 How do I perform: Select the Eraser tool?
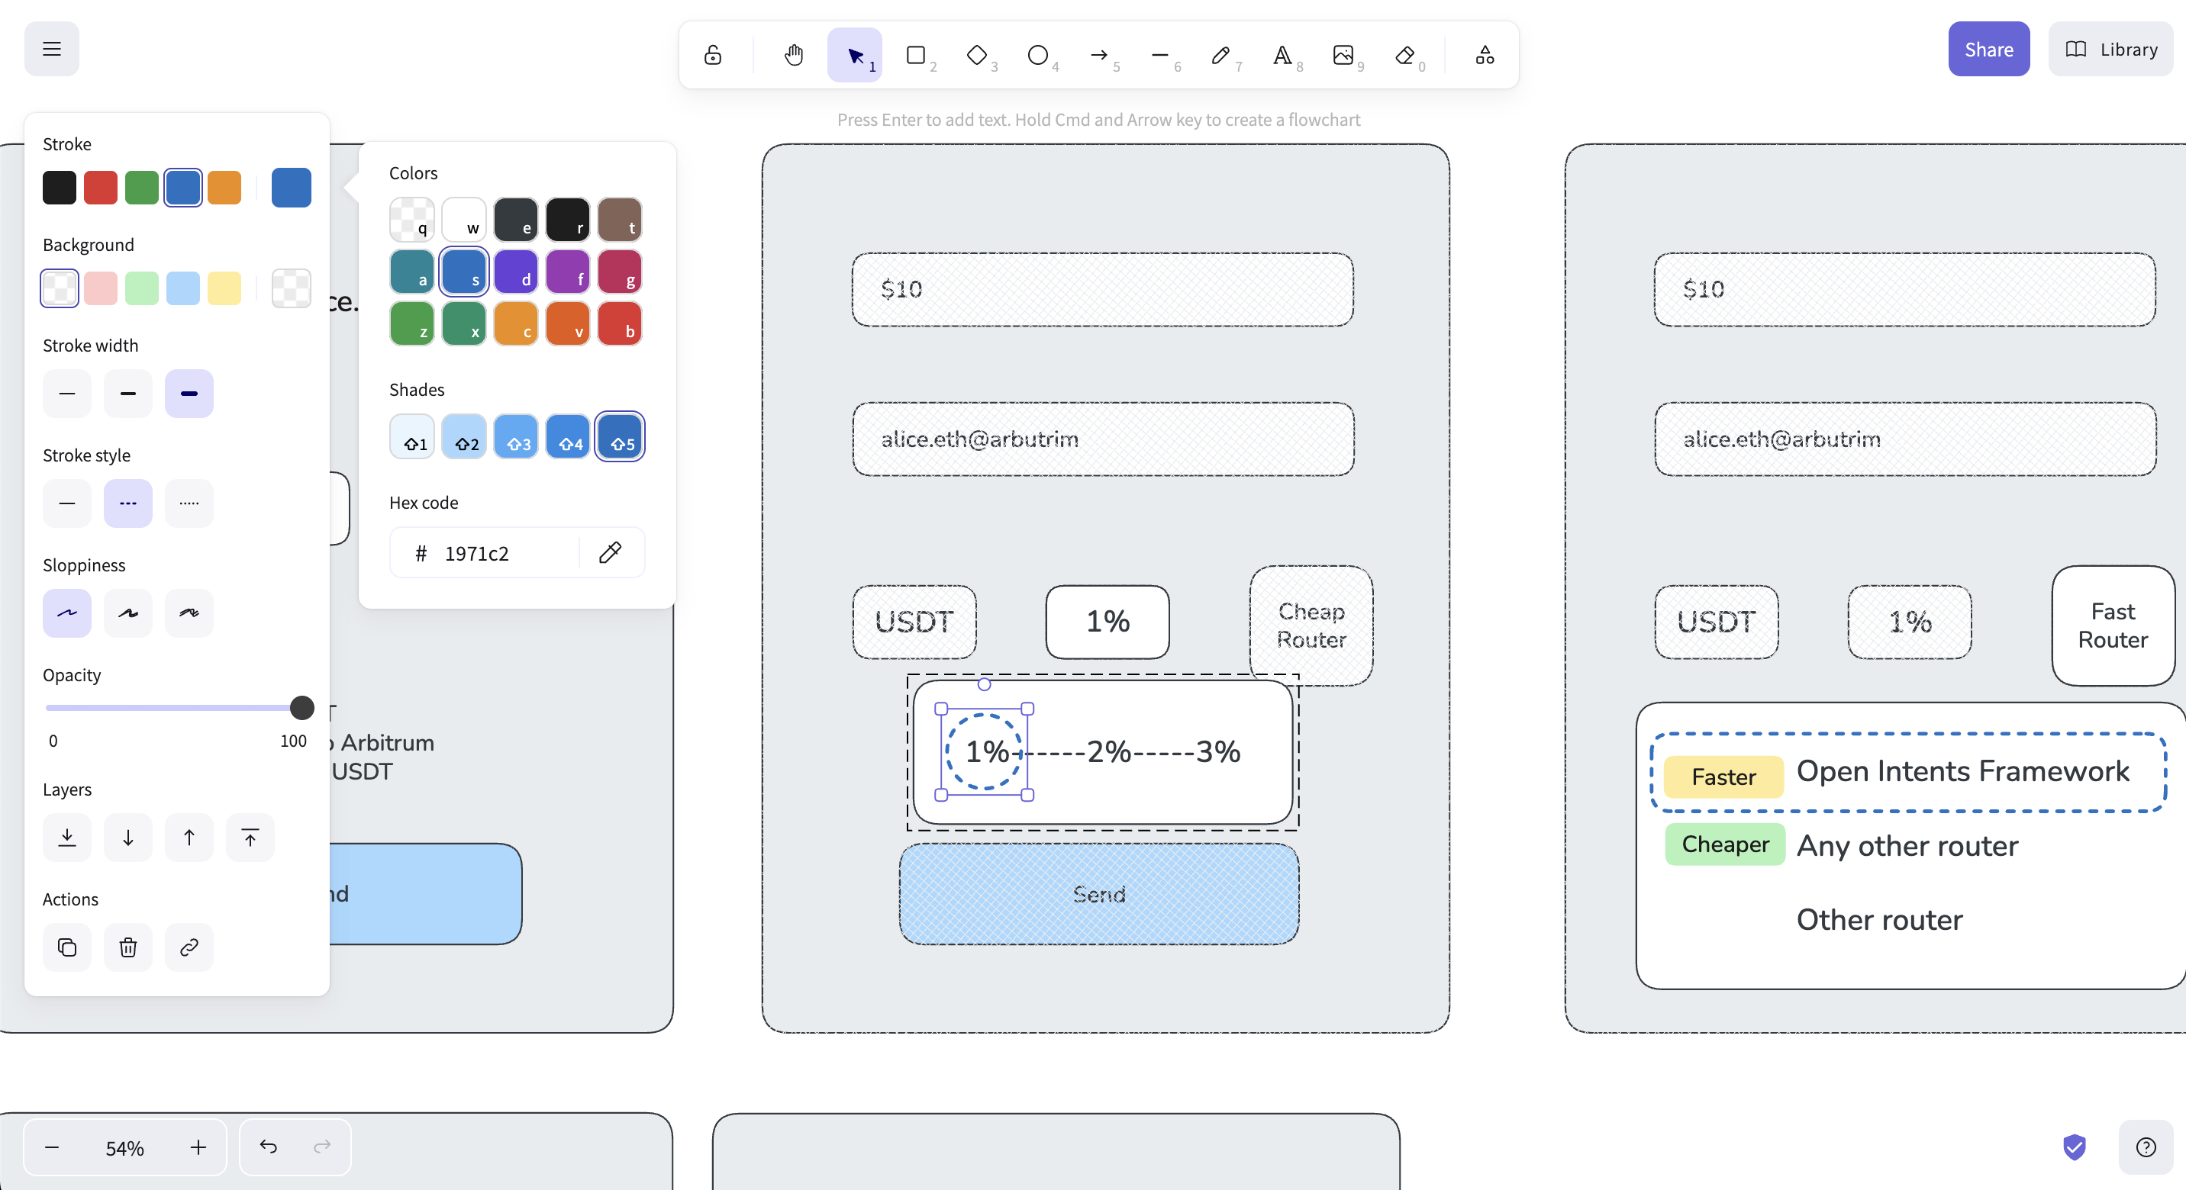tap(1404, 55)
